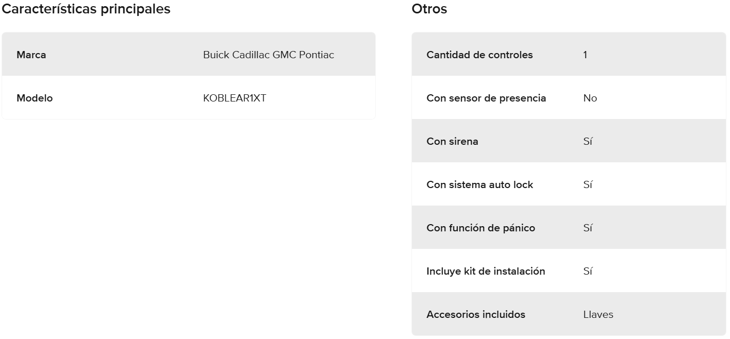Click "Sí" in the auto lock row
The image size is (730, 339).
(588, 184)
